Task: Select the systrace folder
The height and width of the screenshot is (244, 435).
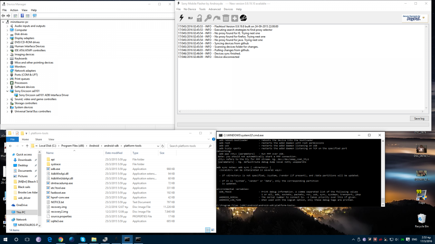Action: coord(56,164)
